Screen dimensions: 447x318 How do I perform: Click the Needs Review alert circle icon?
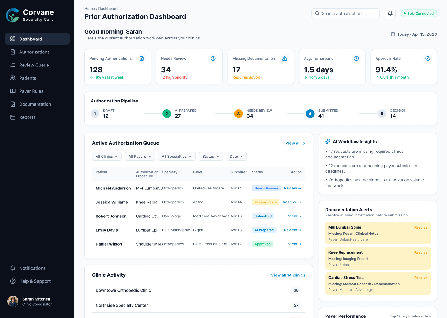pyautogui.click(x=213, y=58)
